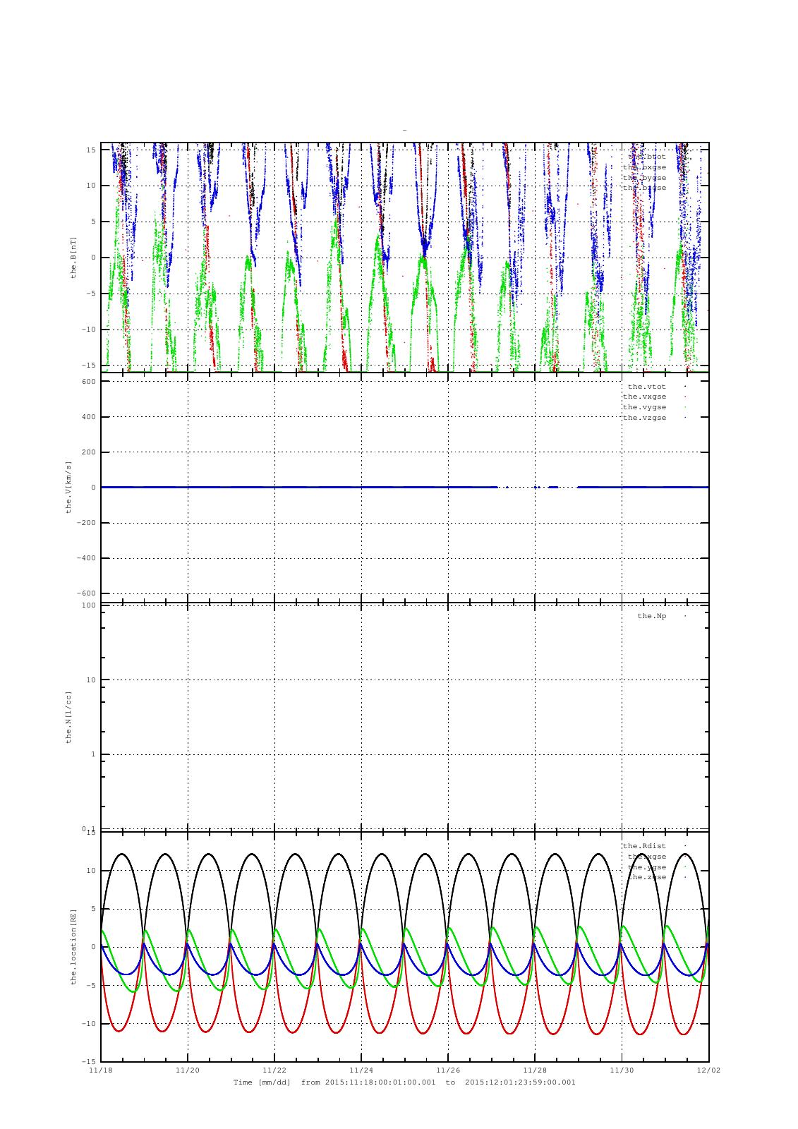Click the 'the.V[km/s]' axis title
This screenshot has width=798, height=1129.
(x=68, y=487)
